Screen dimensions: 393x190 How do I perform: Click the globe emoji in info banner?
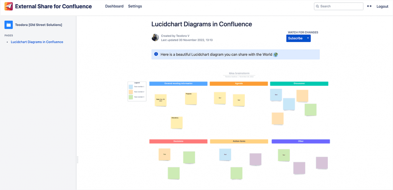coord(275,55)
